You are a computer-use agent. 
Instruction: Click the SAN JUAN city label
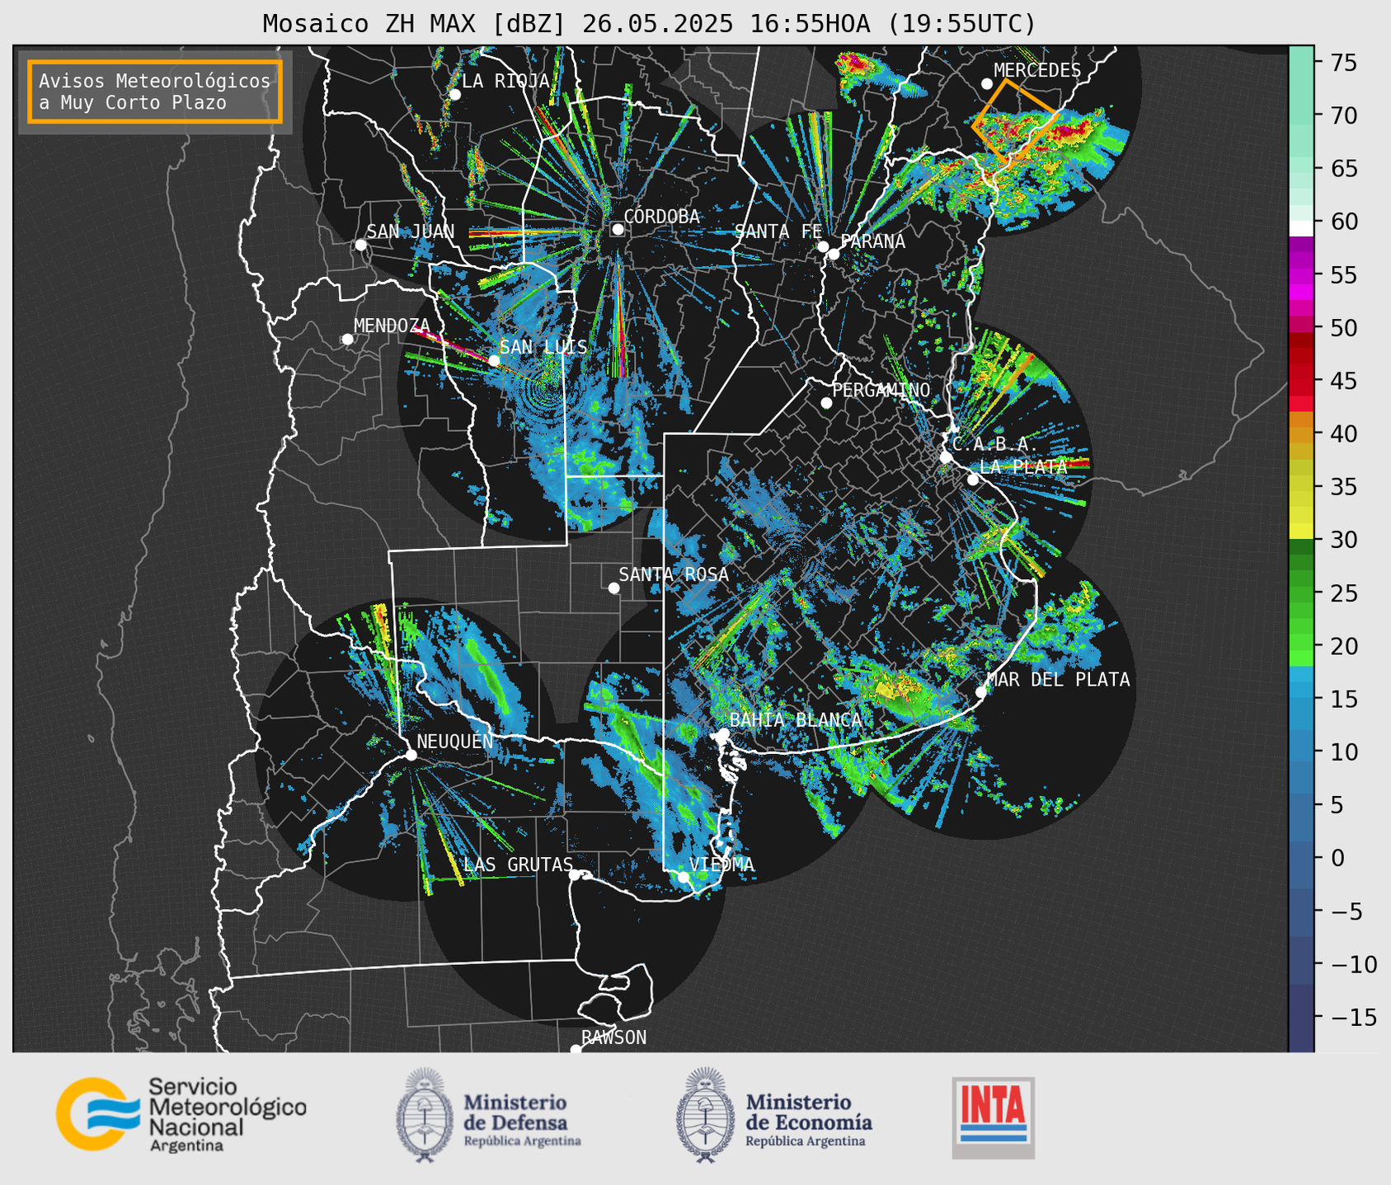pyautogui.click(x=411, y=232)
